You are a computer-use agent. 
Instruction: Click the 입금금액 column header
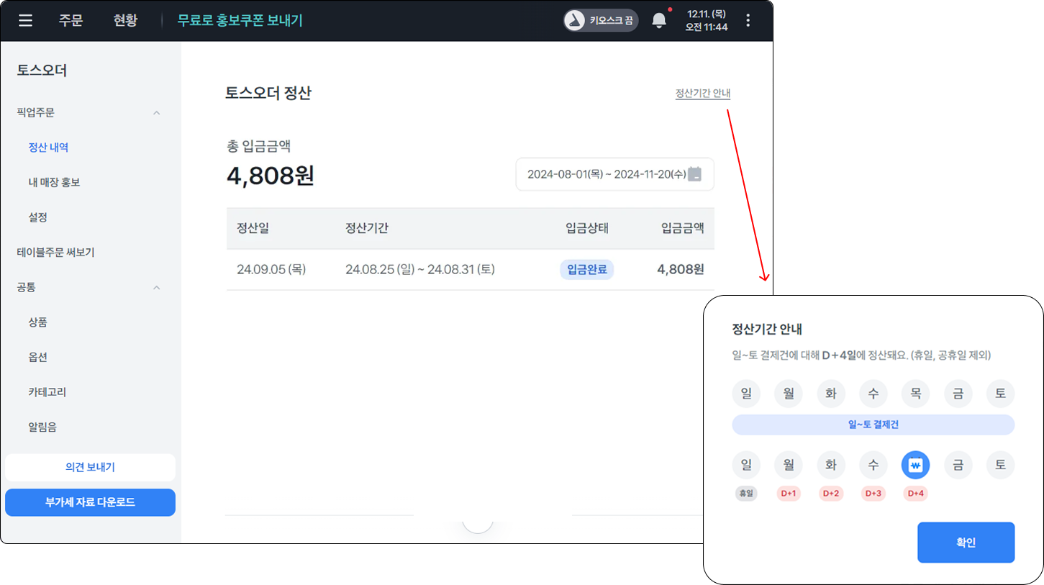(683, 229)
